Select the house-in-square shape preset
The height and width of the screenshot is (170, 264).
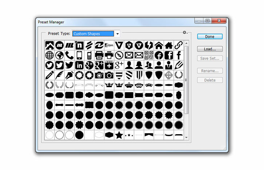(50, 45)
